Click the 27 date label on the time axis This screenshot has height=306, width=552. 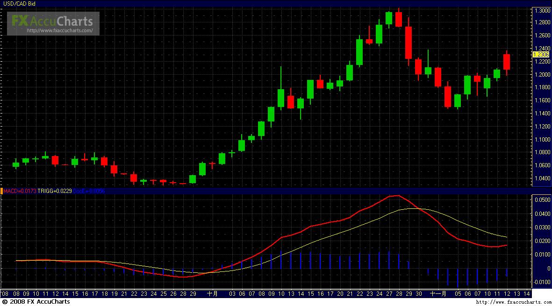pyautogui.click(x=389, y=294)
